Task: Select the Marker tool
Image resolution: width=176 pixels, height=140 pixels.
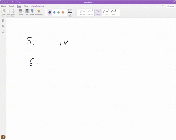Action: coord(32,12)
